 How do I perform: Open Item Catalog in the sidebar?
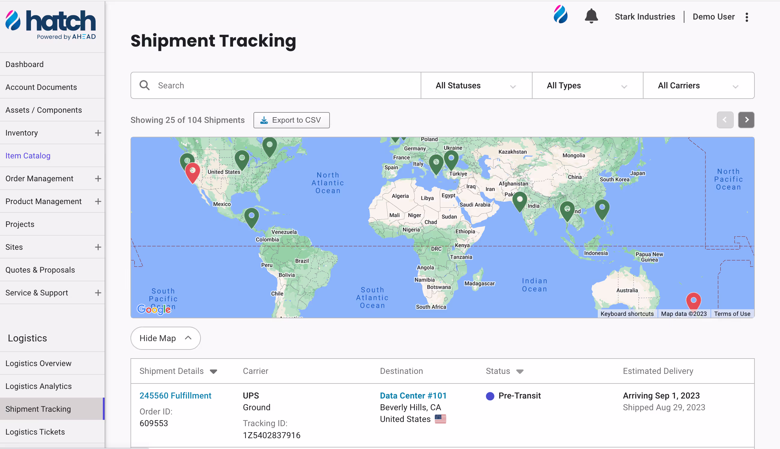pos(28,156)
